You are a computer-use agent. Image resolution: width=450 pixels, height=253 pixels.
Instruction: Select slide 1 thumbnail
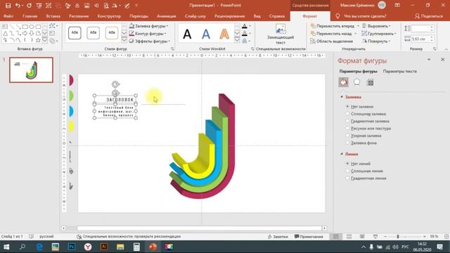click(31, 70)
